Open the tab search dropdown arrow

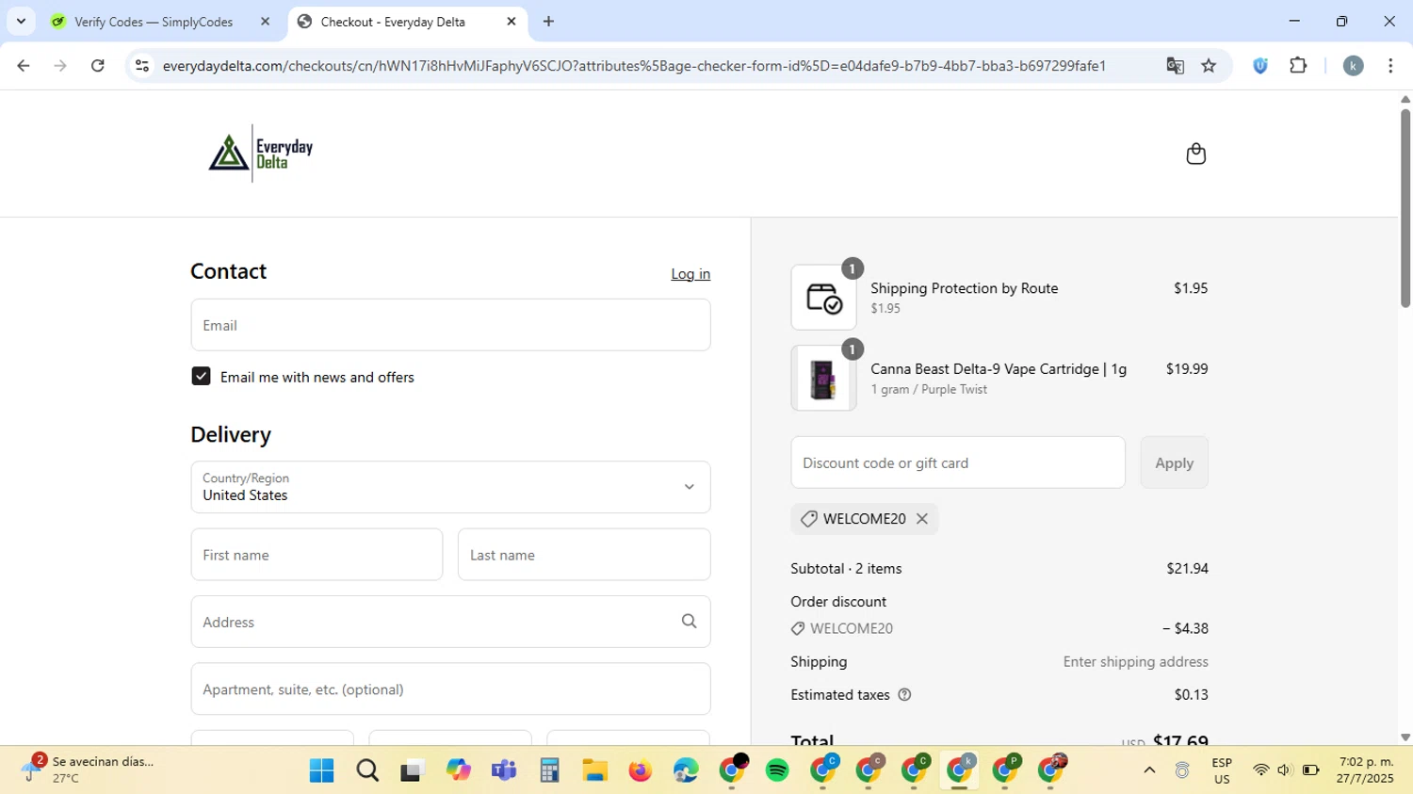(x=21, y=22)
